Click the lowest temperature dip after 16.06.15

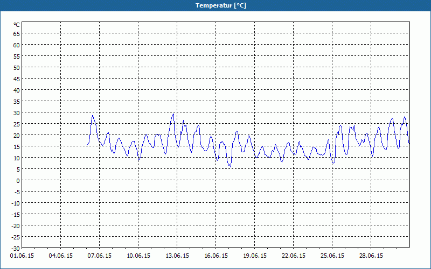click(230, 166)
